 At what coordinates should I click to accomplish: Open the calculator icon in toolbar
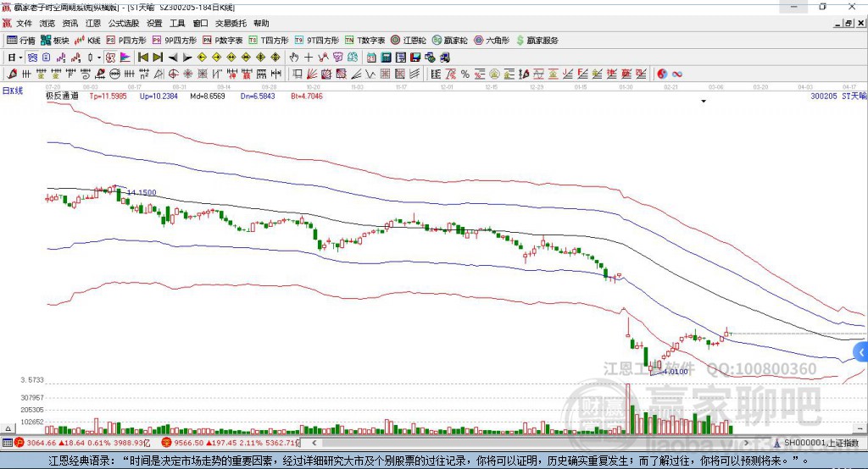coord(386,58)
